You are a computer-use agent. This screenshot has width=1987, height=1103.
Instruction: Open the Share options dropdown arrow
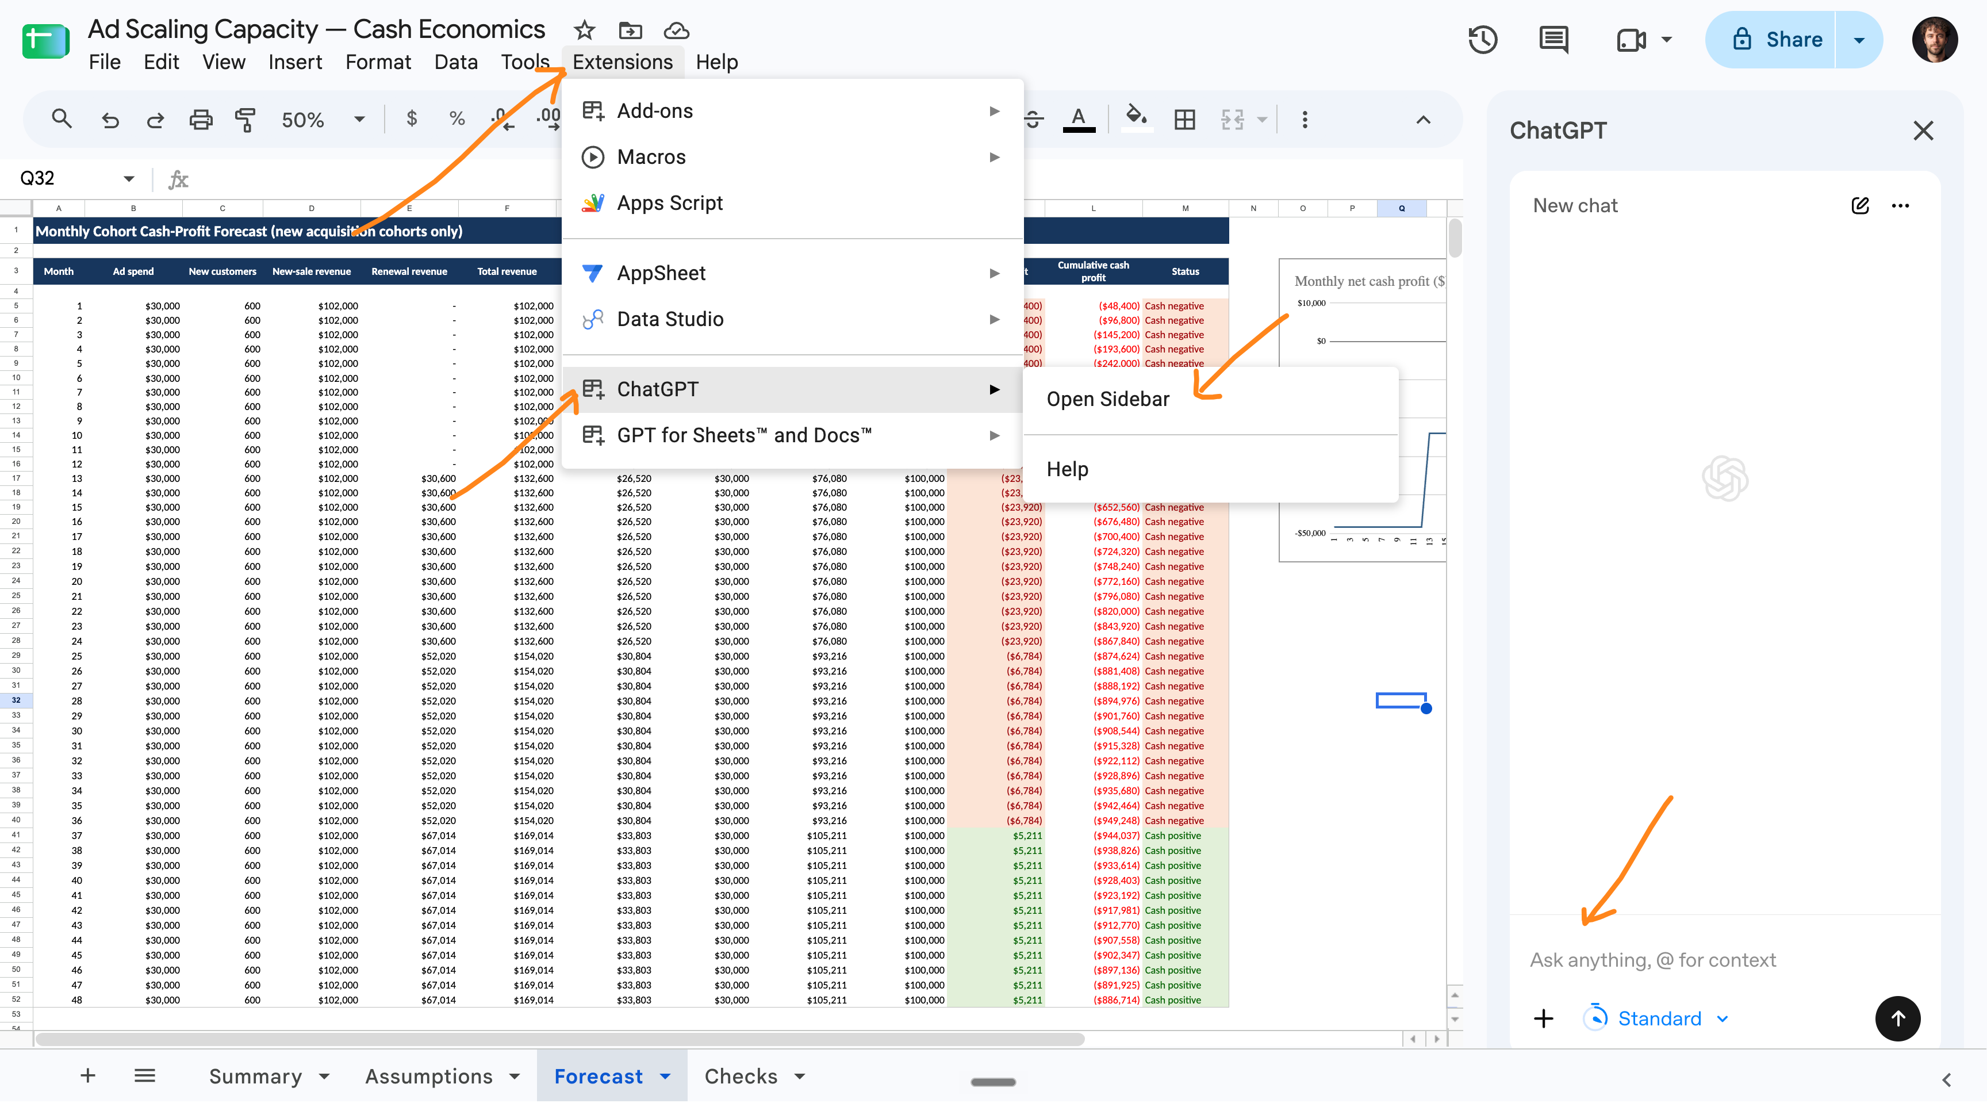click(1859, 39)
